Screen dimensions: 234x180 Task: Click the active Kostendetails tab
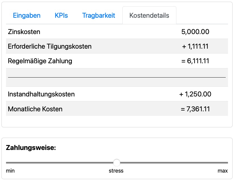(x=149, y=15)
